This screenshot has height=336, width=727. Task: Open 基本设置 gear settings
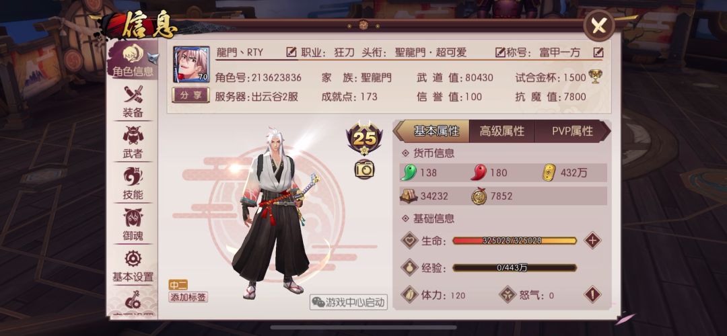pos(133,267)
